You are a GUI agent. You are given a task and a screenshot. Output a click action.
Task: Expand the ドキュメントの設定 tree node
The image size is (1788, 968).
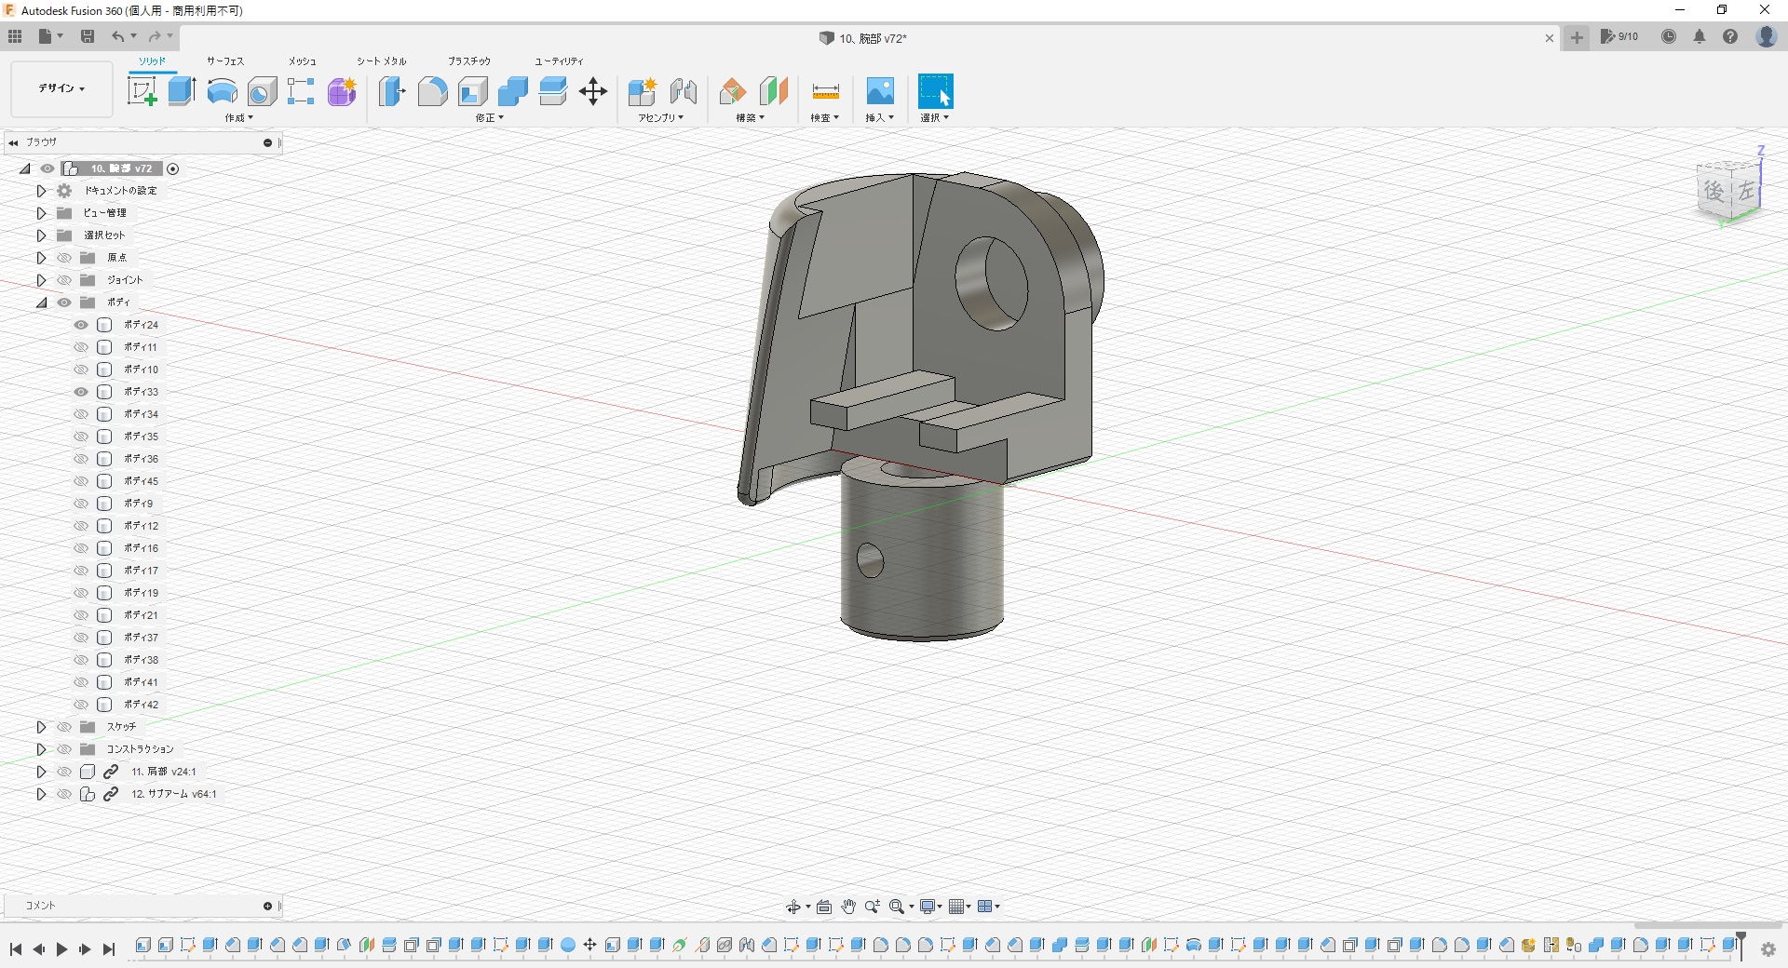(x=41, y=191)
